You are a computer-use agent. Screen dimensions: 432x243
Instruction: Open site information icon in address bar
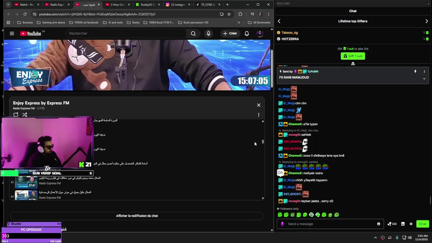pyautogui.click(x=34, y=14)
